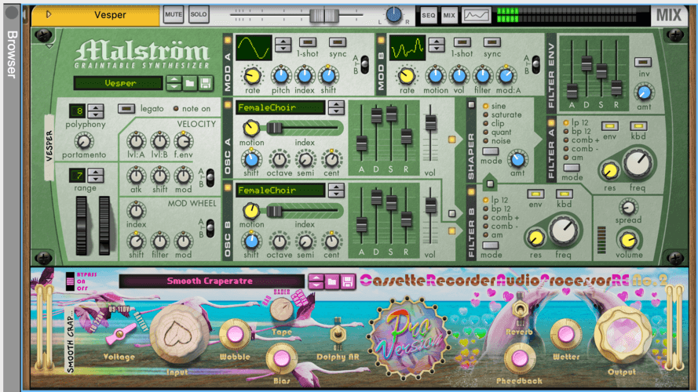Toggle Mod B 1-shot button

[x=462, y=42]
